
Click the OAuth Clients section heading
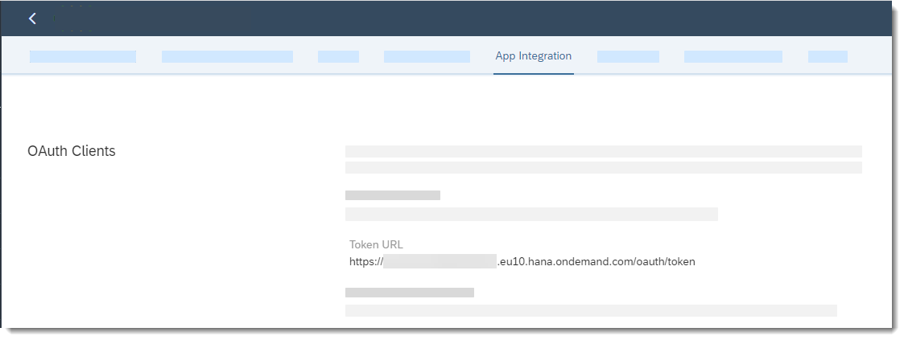pos(72,151)
